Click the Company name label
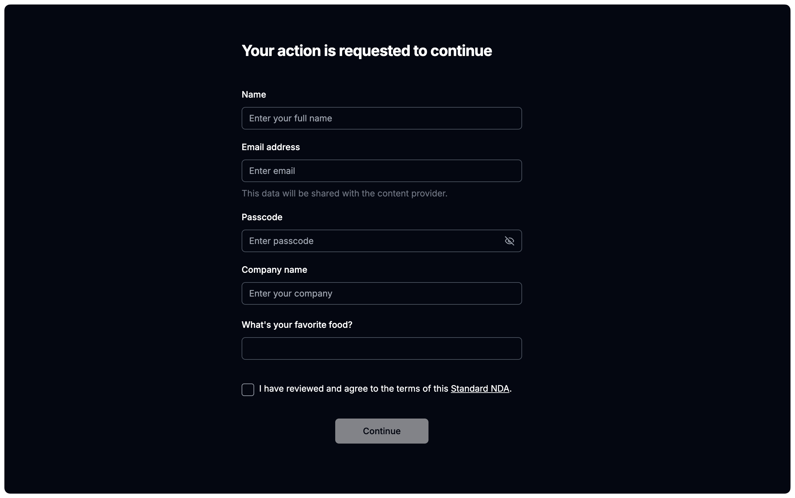795x498 pixels. click(x=274, y=270)
